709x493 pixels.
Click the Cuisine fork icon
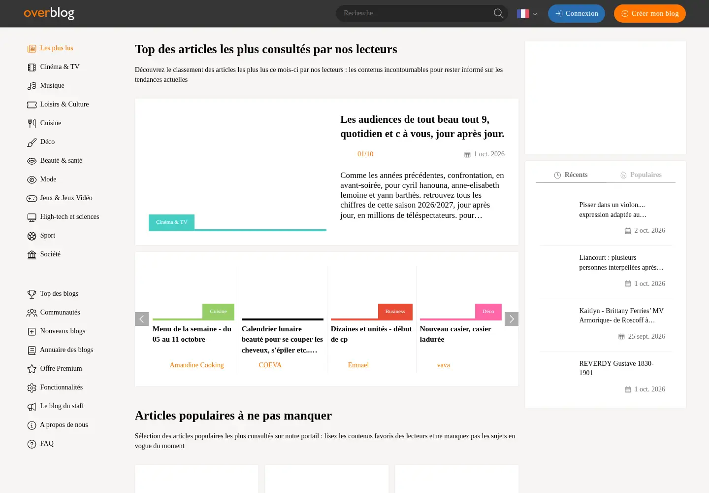click(x=32, y=123)
